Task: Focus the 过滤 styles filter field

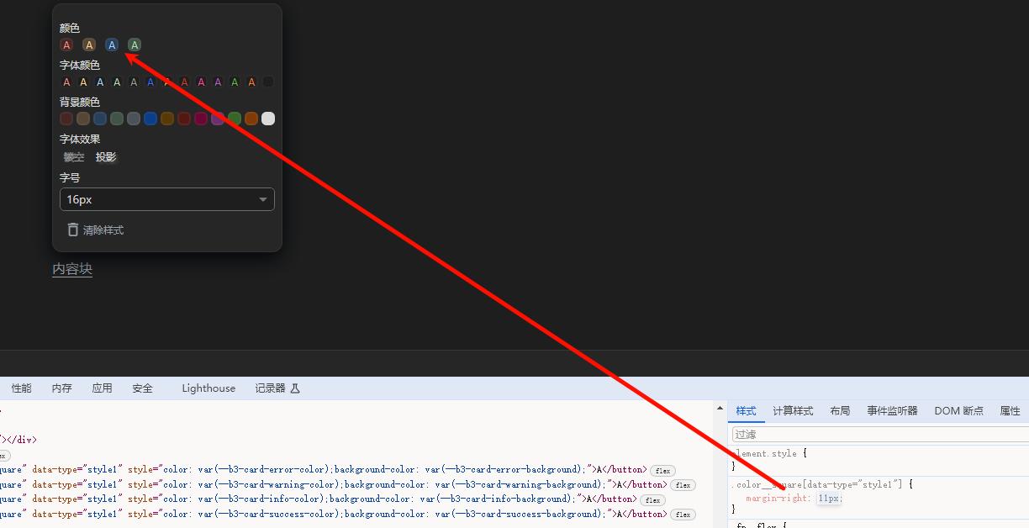Action: [x=879, y=435]
